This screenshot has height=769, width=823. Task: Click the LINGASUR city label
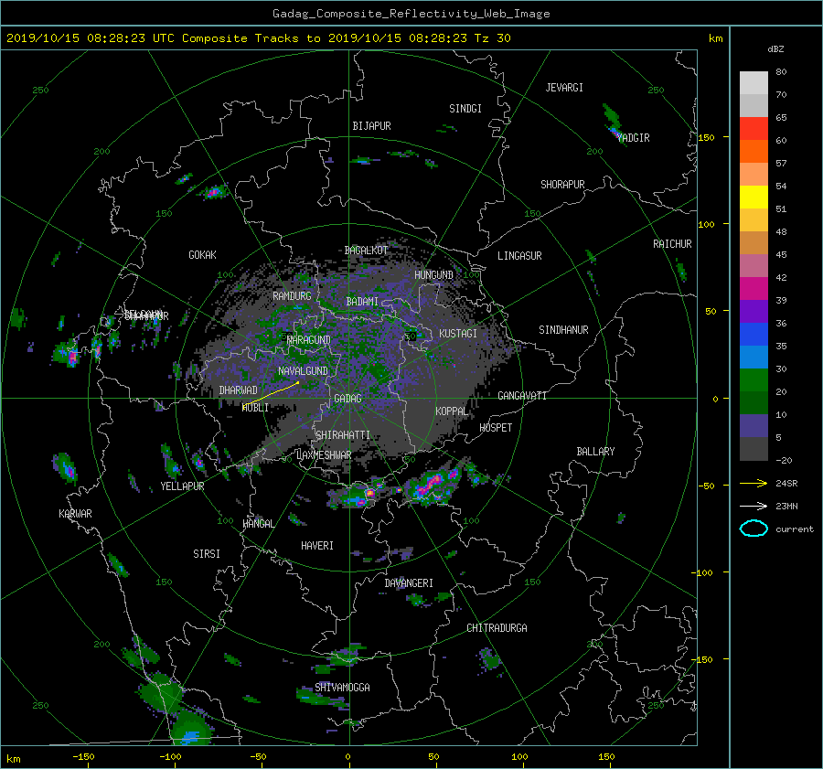(519, 256)
